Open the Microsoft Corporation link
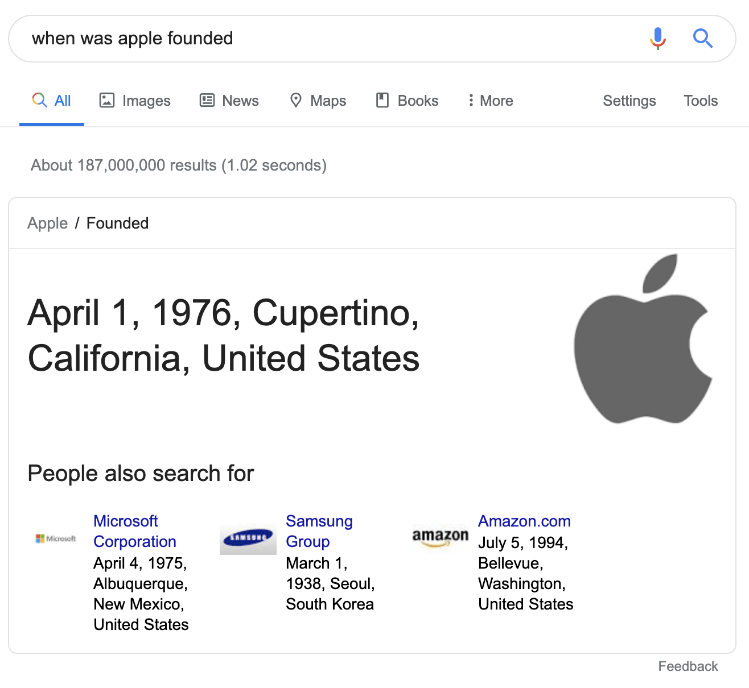Screen dimensions: 749x688 (135, 531)
